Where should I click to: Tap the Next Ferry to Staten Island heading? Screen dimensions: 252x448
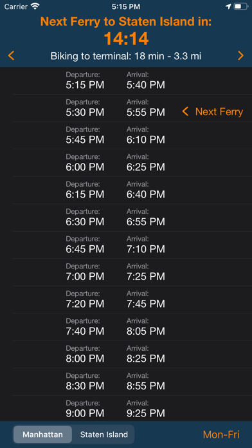126,21
